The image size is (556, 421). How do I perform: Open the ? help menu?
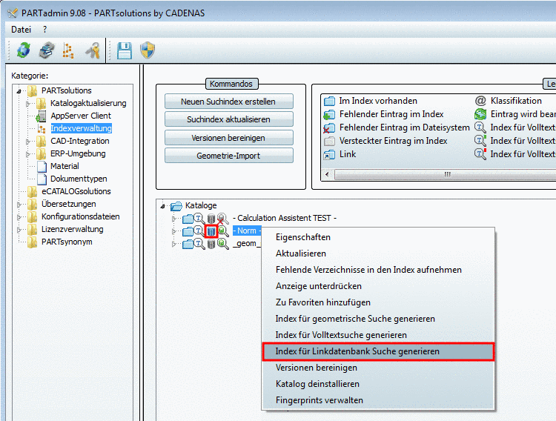tap(44, 30)
